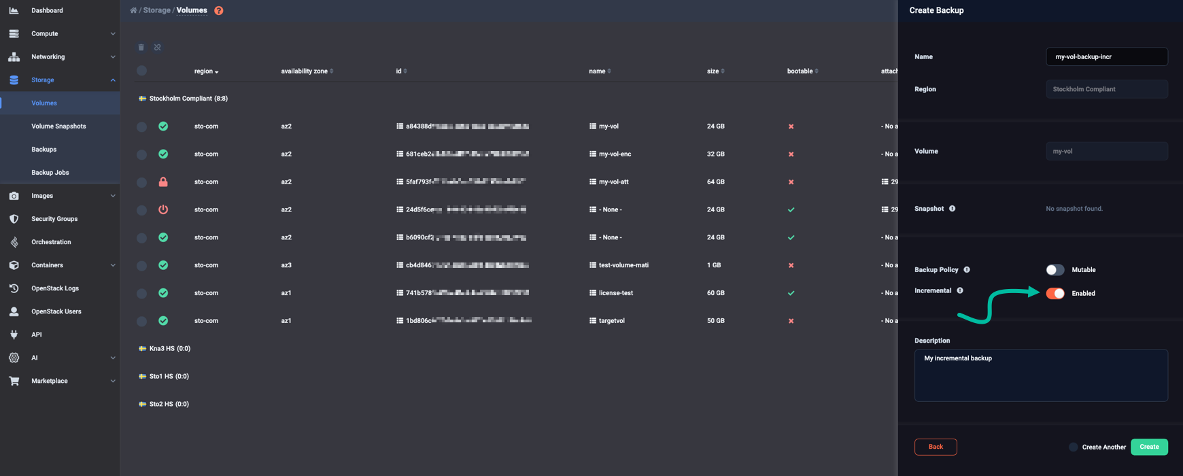Click the API plug icon

tap(14, 334)
